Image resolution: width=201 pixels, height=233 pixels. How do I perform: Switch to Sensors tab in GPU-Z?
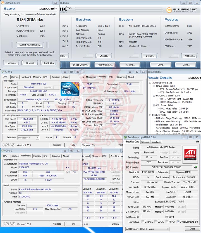(x=145, y=142)
